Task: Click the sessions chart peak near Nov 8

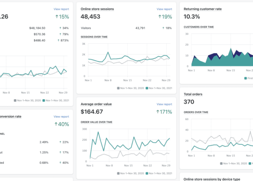Action: pos(108,52)
